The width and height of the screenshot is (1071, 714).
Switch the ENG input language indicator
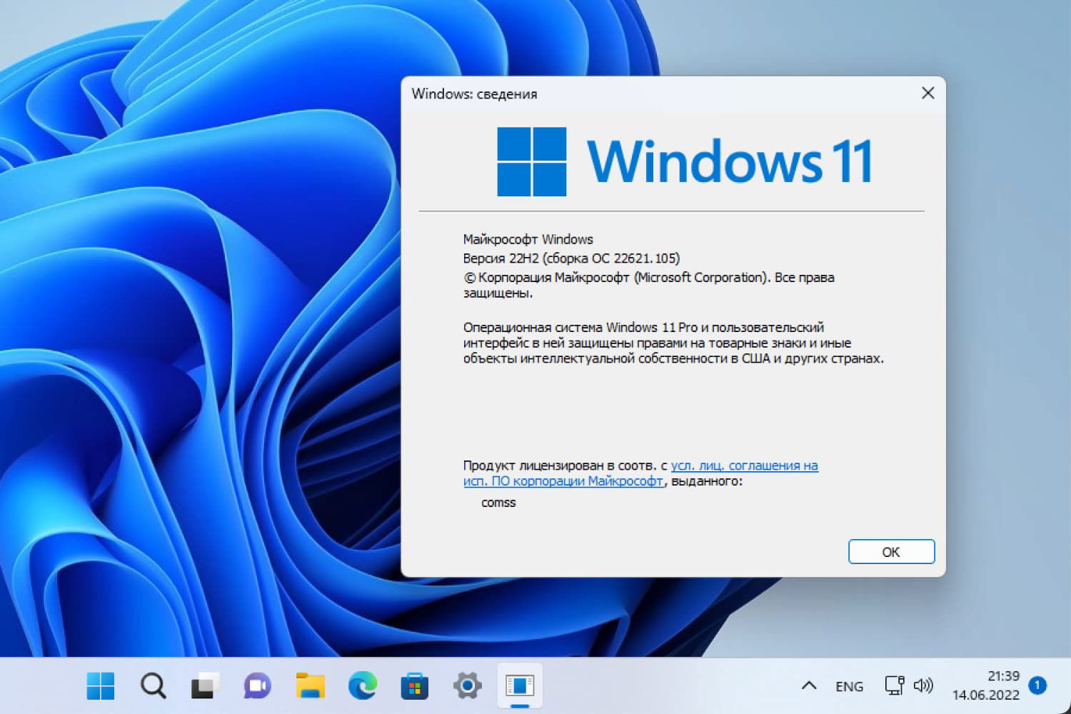[849, 686]
